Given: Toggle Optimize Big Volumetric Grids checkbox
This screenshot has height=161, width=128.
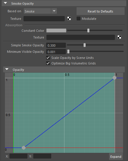Looking at the screenshot, I should click(48, 63).
